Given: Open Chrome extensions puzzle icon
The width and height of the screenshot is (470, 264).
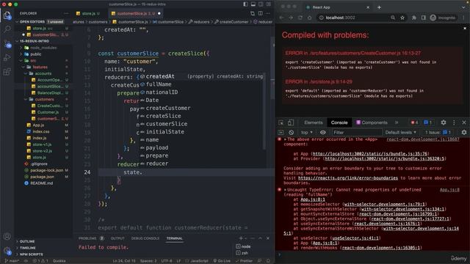Looking at the screenshot, I should coord(414,18).
